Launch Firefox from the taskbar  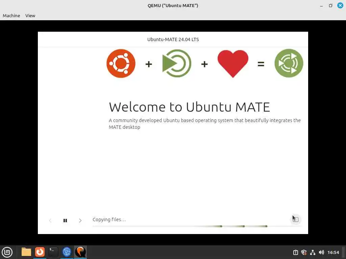click(40, 252)
